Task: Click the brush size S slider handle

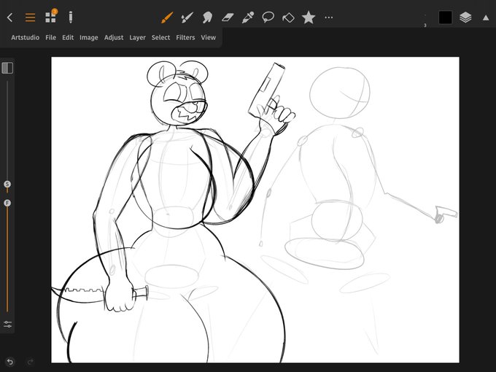Action: click(7, 184)
